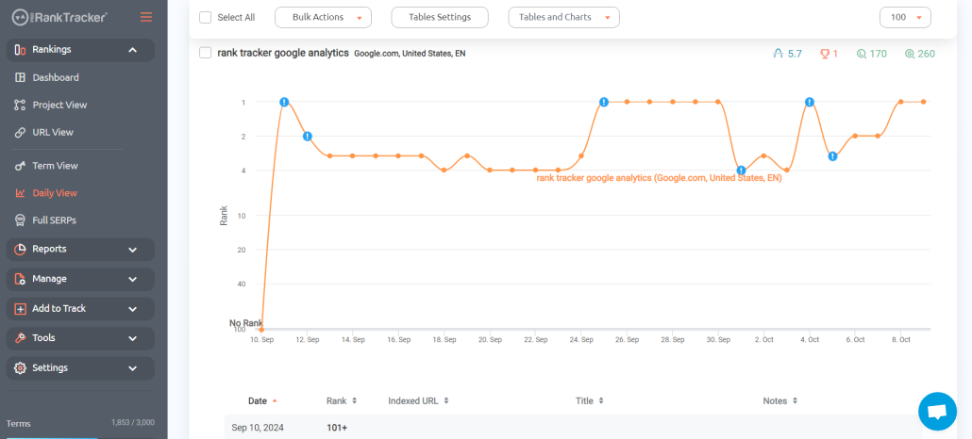Click the Settings gear icon
The height and width of the screenshot is (439, 972).
(x=20, y=367)
